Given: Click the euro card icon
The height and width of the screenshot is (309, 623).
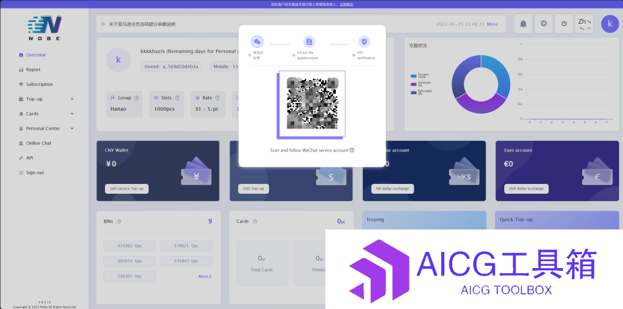Looking at the screenshot, I should pyautogui.click(x=597, y=171).
